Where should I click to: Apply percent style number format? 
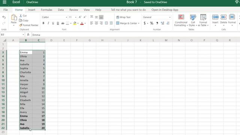click(x=151, y=23)
